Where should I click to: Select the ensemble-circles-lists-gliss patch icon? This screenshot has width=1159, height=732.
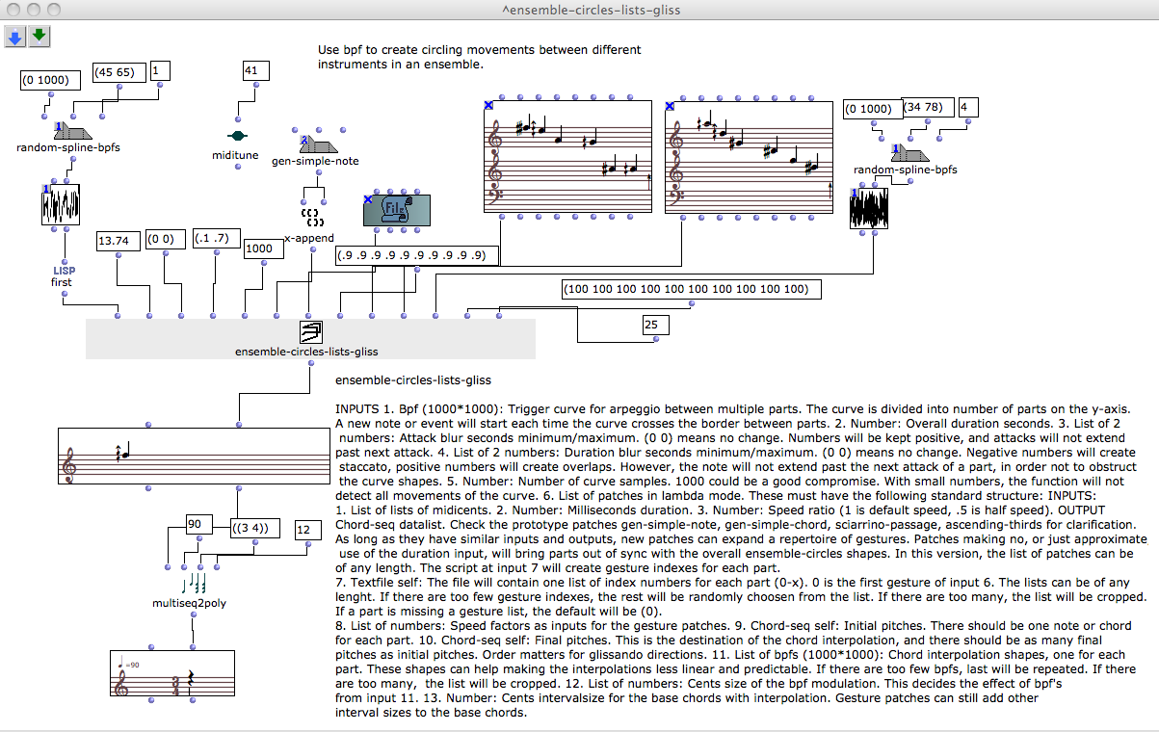[310, 332]
